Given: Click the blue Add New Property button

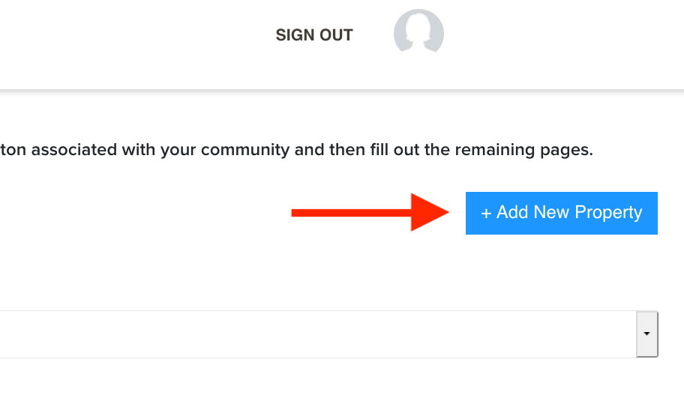Looking at the screenshot, I should click(562, 213).
